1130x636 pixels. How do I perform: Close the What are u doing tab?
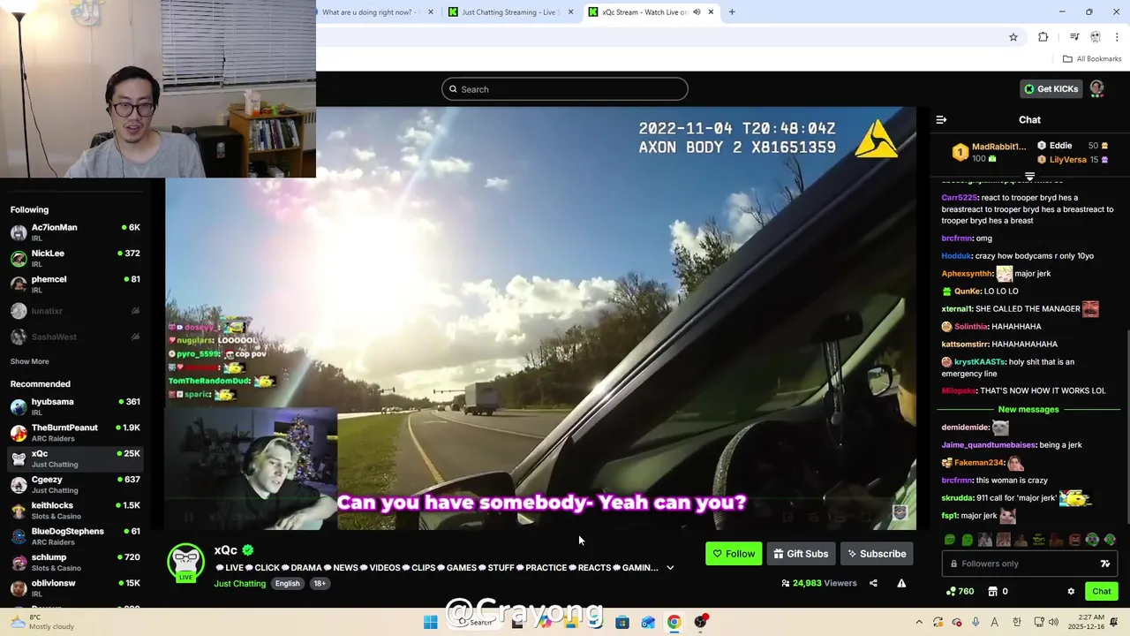[431, 12]
